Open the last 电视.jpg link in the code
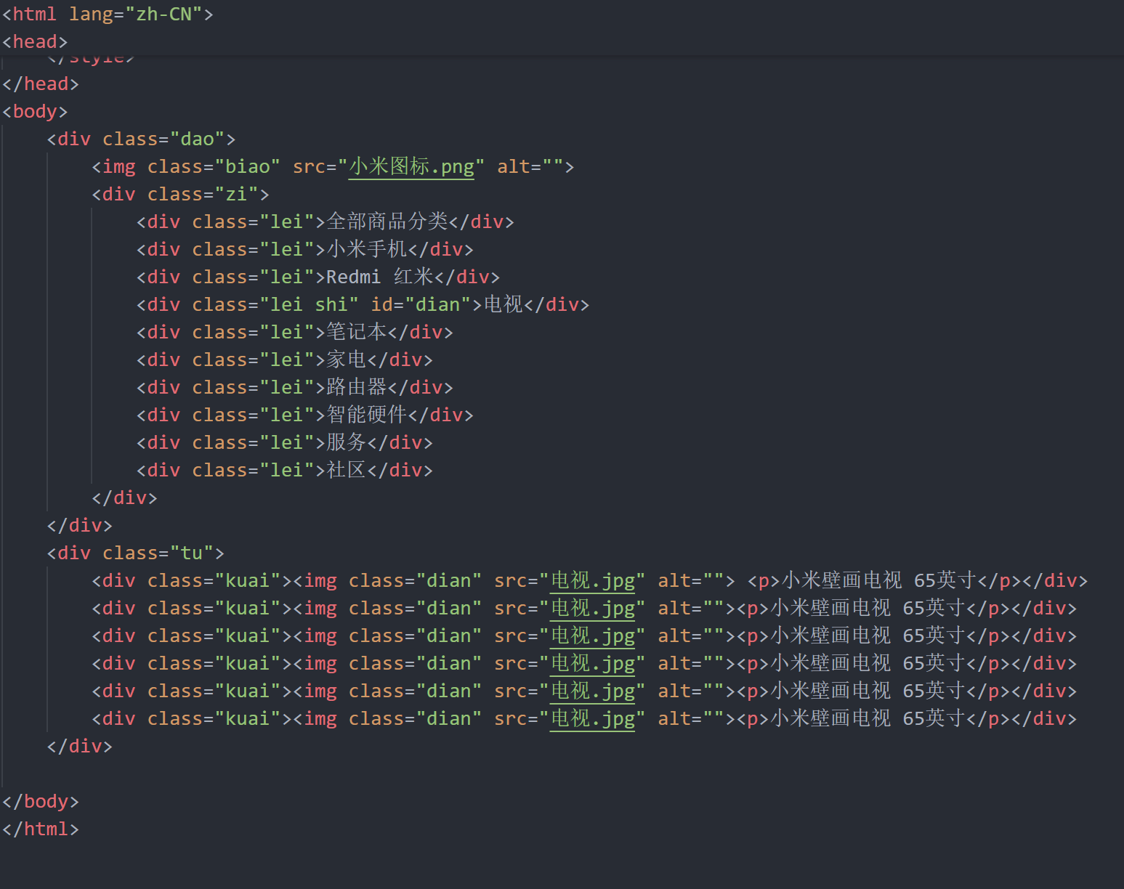The height and width of the screenshot is (889, 1124). coord(593,718)
